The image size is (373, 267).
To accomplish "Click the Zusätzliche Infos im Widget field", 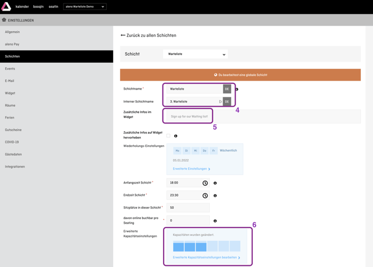I will pos(263,116).
